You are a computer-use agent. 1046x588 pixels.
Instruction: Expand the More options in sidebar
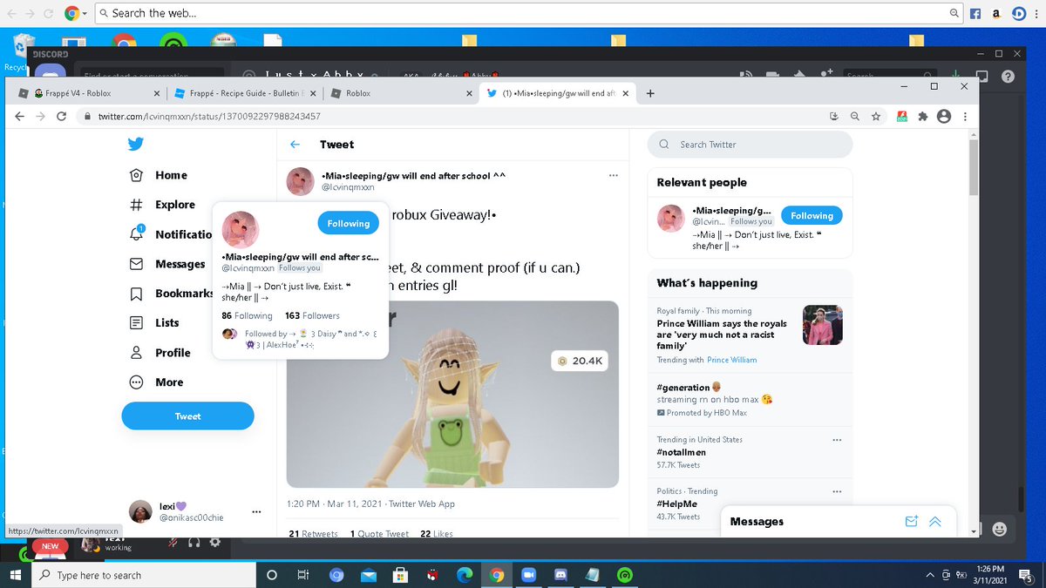tap(156, 382)
